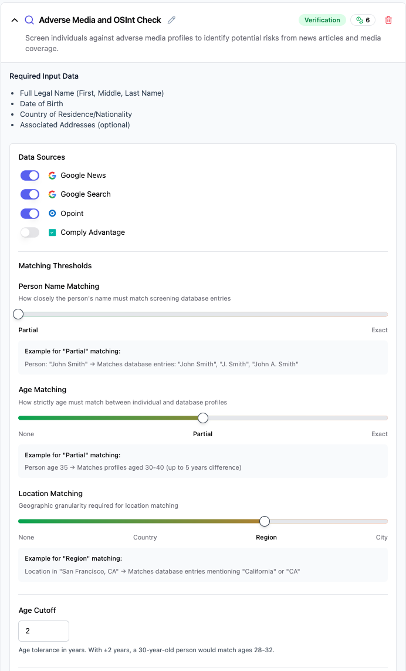This screenshot has height=671, width=406.
Task: Click the Opoint logo icon
Action: click(x=52, y=213)
